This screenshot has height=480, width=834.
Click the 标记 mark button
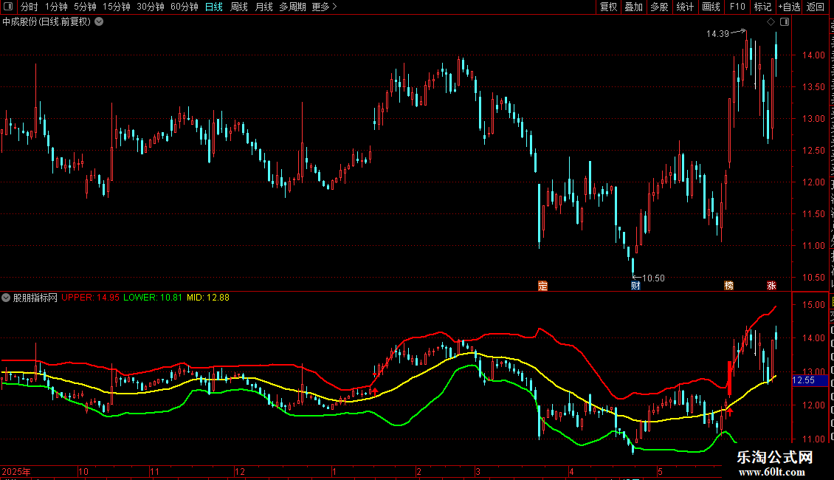[x=762, y=7]
